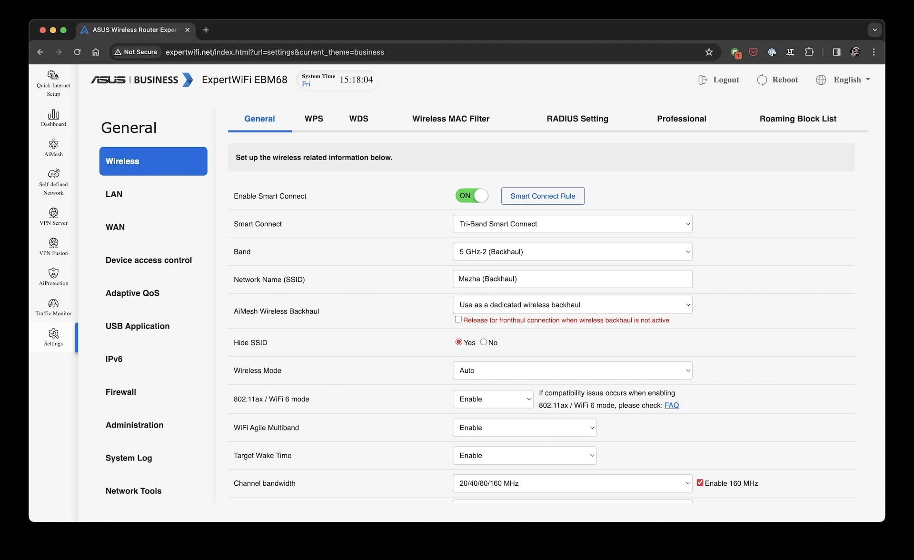Viewport: 914px width, 560px height.
Task: Reload the current page
Action: point(77,52)
